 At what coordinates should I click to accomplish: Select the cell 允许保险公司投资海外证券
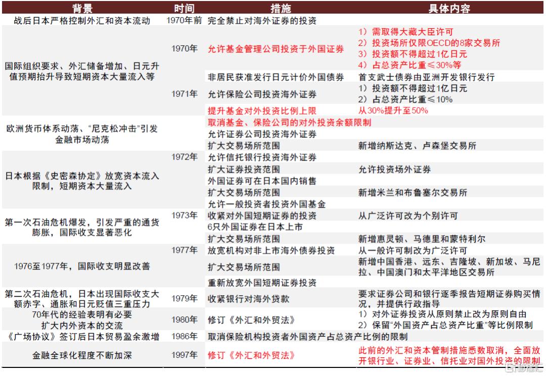(262, 94)
